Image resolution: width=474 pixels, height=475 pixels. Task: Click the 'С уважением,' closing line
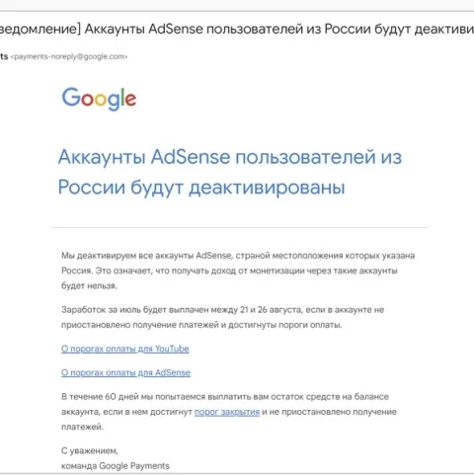90,450
